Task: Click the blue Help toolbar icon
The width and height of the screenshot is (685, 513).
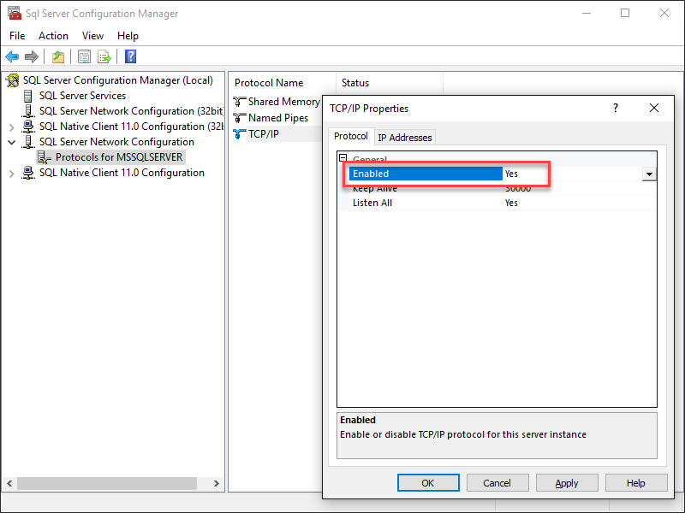Action: pyautogui.click(x=131, y=56)
